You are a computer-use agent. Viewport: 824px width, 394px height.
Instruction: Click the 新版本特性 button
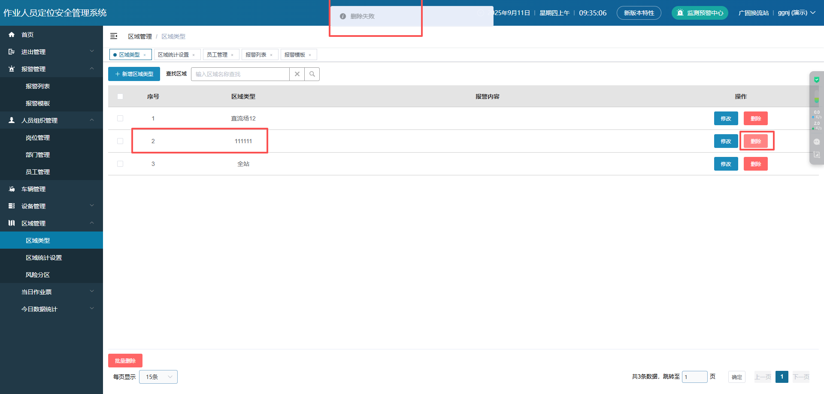[639, 13]
